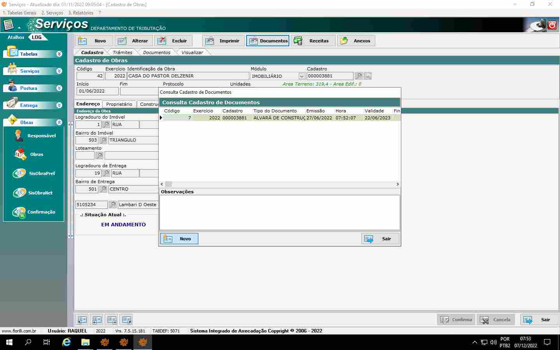This screenshot has width=560, height=350.
Task: Click Sair button in document dialog
Action: [x=380, y=239]
